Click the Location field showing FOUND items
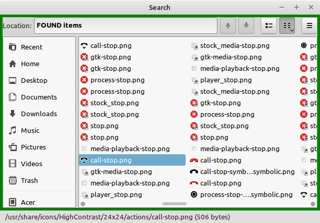This screenshot has height=223, width=320. [x=125, y=26]
